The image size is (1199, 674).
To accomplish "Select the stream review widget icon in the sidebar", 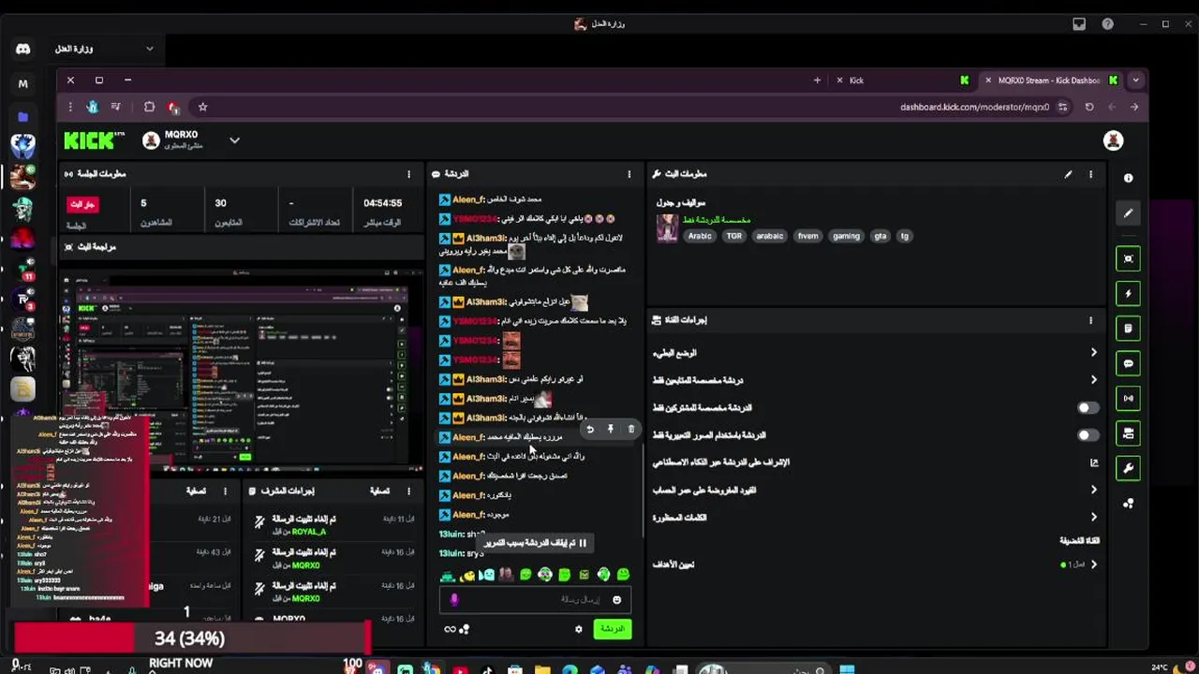I will 1128,258.
